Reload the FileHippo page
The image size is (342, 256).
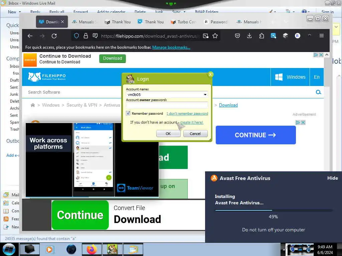54,36
